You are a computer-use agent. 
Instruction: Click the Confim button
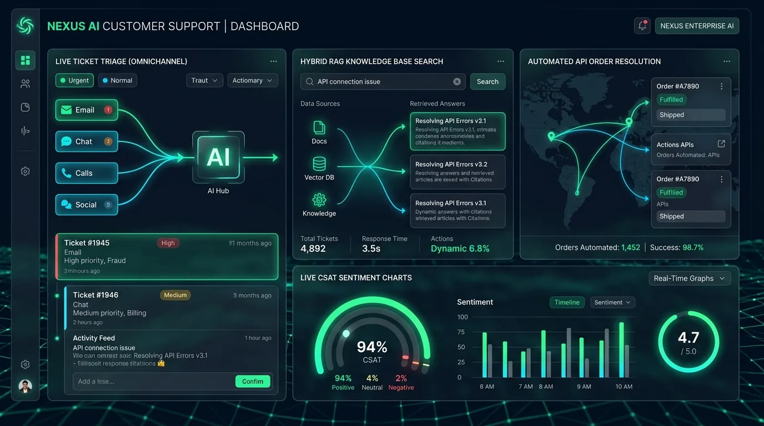tap(253, 381)
